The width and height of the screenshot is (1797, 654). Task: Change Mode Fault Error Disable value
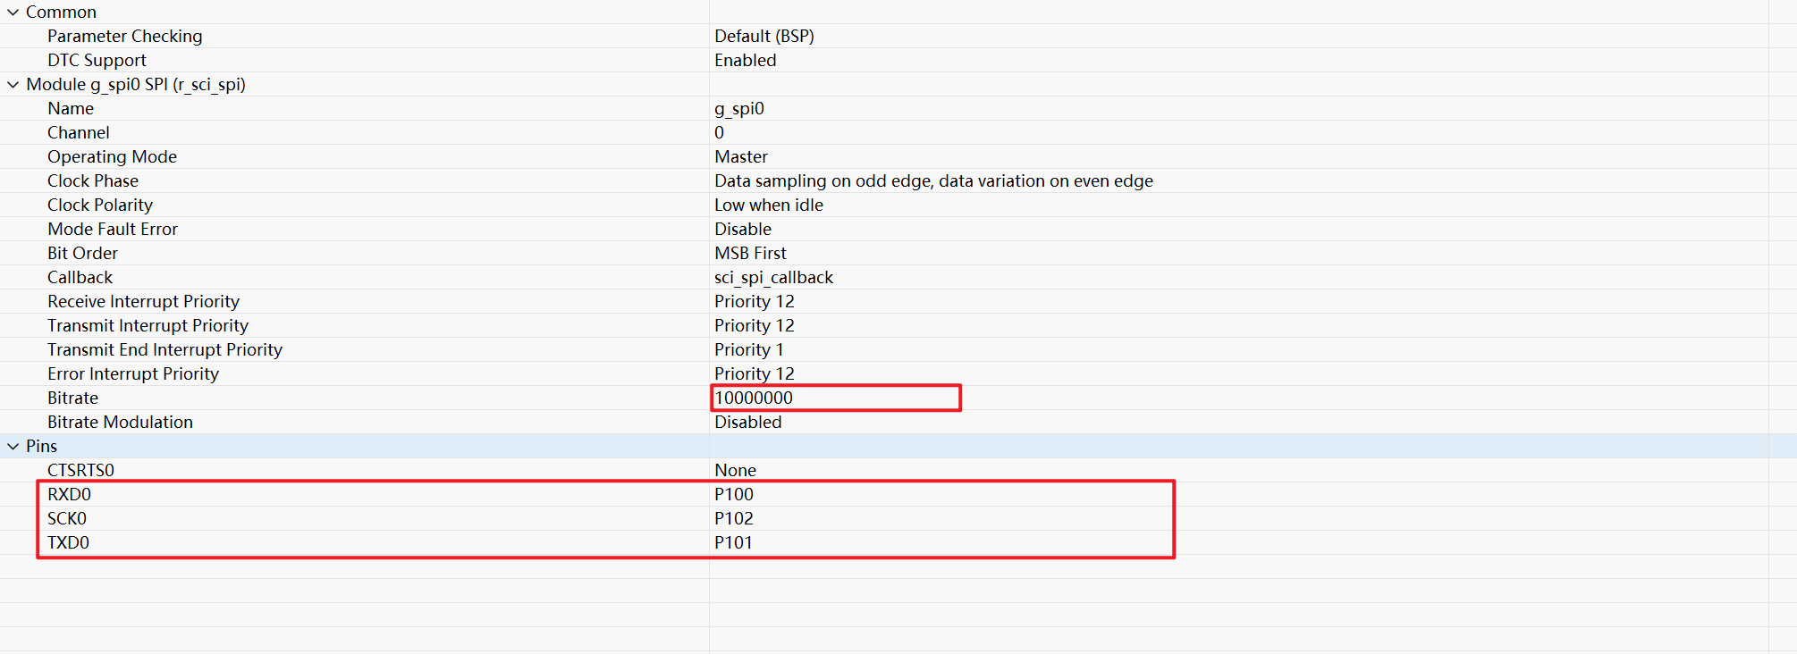(743, 229)
